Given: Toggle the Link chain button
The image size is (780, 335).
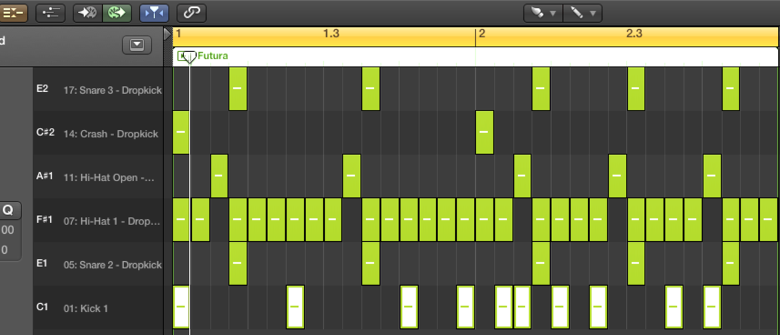Looking at the screenshot, I should pos(191,13).
